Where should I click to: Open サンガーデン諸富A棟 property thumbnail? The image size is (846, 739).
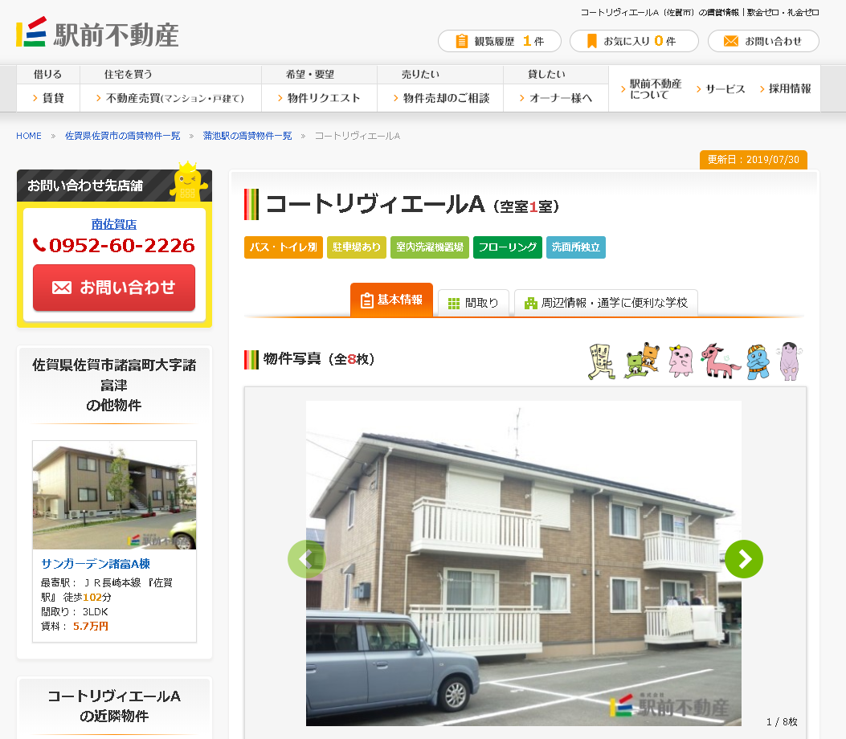tap(114, 495)
